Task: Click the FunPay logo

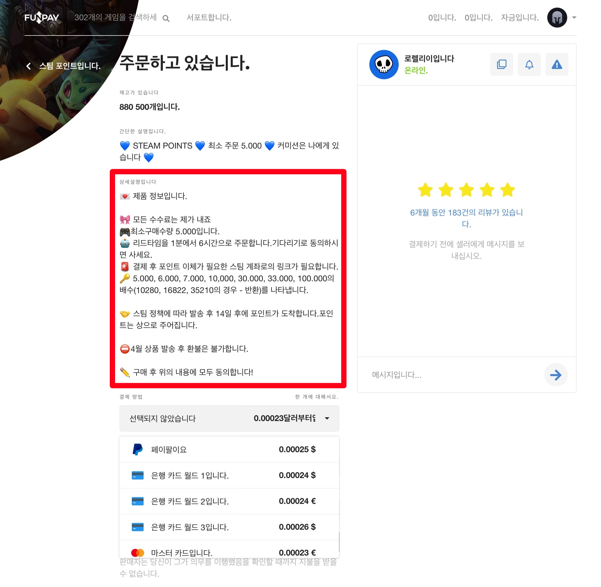Action: click(42, 18)
